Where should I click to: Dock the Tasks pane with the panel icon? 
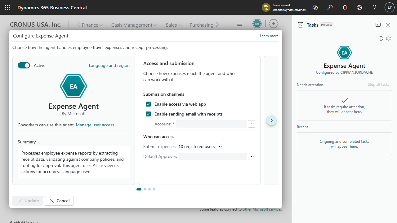coord(378,25)
